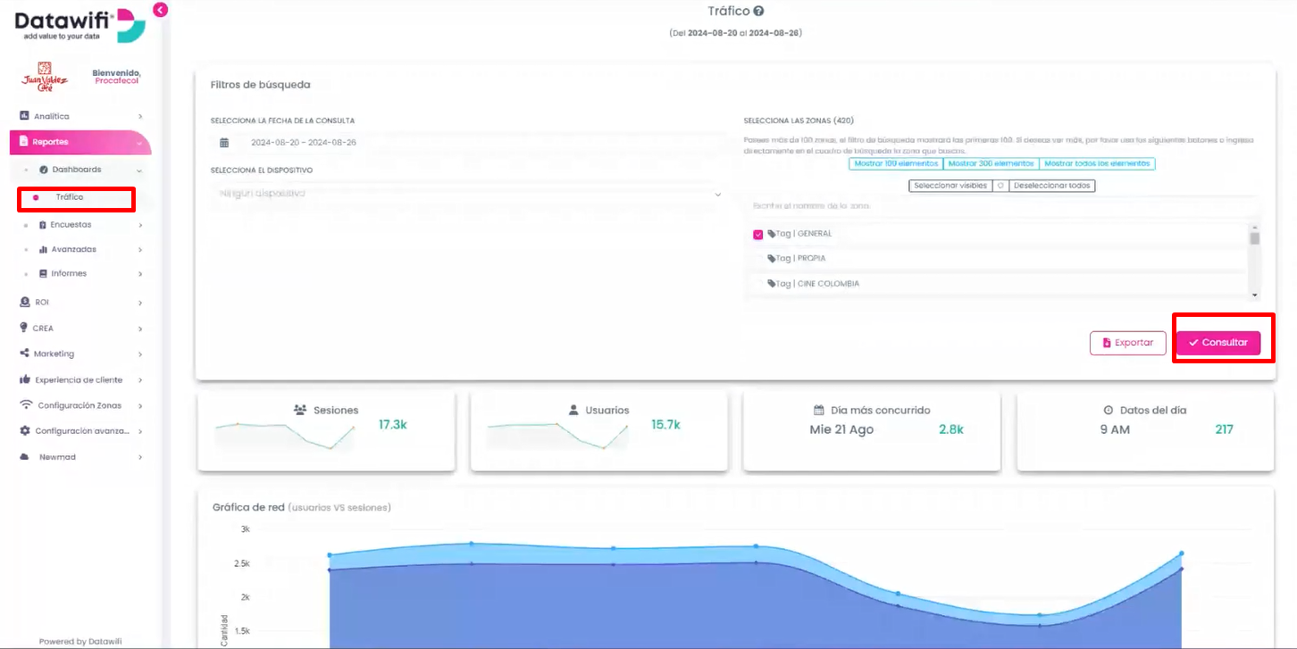
Task: Check the Tag | CINE COLOMBIA checkbox
Action: tap(758, 284)
